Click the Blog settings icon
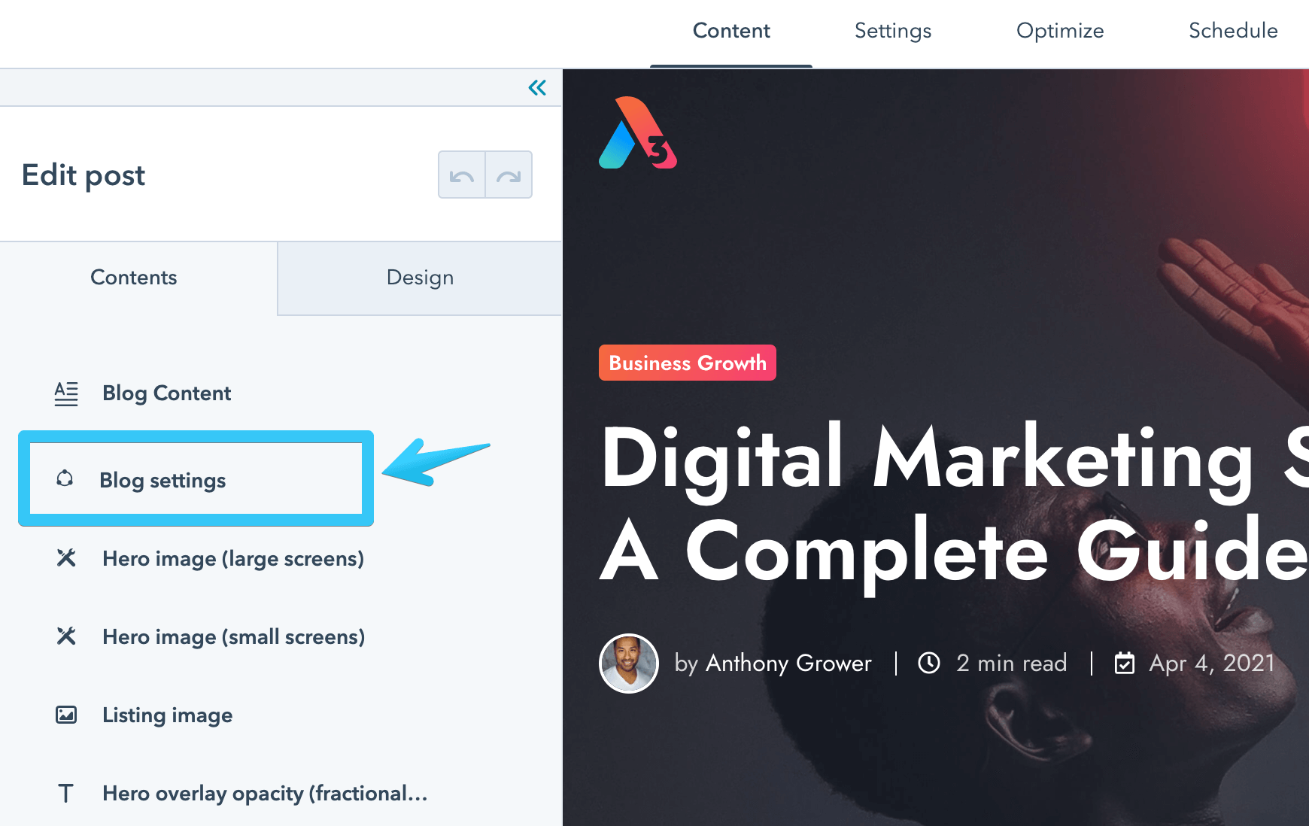This screenshot has height=826, width=1309. pyautogui.click(x=66, y=480)
